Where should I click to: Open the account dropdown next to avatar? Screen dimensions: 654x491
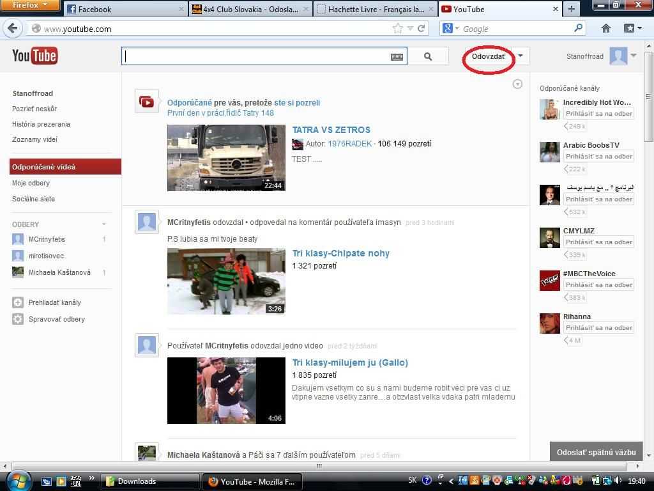(634, 56)
